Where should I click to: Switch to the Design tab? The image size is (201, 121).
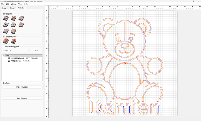pyautogui.click(x=5, y=8)
